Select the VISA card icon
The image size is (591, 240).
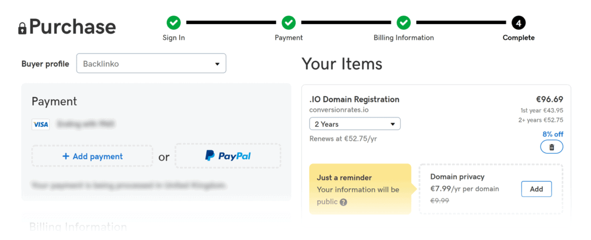[x=41, y=124]
